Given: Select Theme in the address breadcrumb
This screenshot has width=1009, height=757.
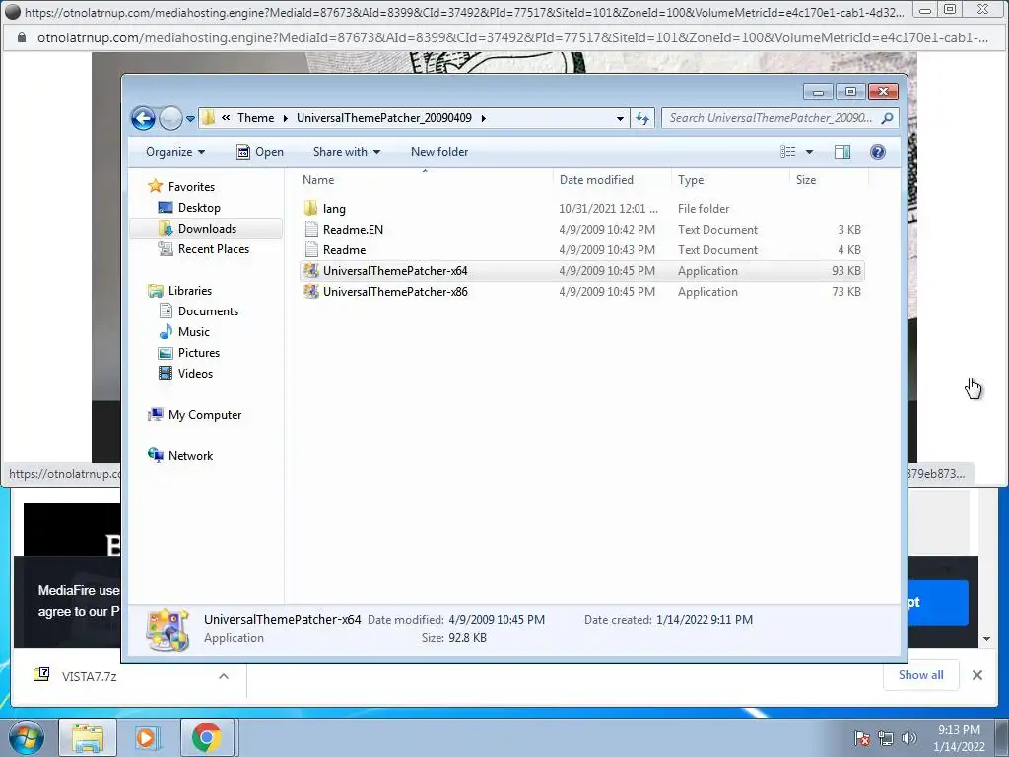Looking at the screenshot, I should tap(255, 118).
